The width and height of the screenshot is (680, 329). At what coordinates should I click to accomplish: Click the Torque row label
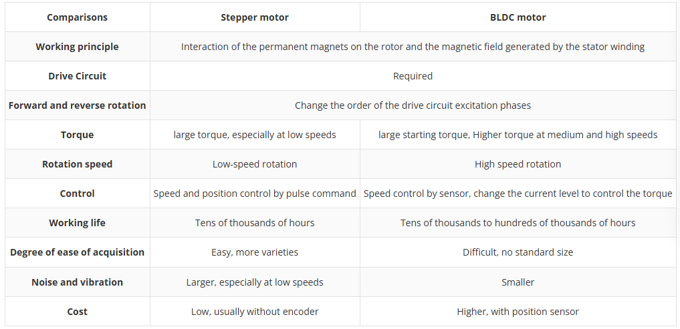coord(77,135)
